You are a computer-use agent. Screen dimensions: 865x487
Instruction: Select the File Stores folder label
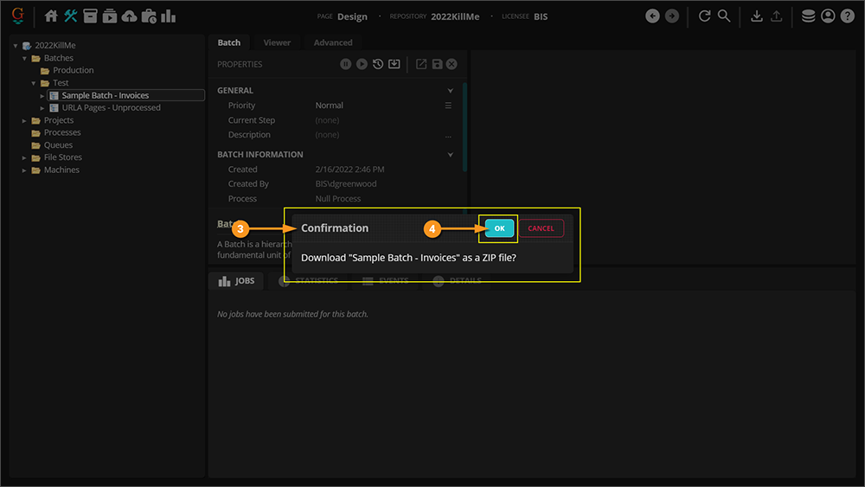click(63, 157)
